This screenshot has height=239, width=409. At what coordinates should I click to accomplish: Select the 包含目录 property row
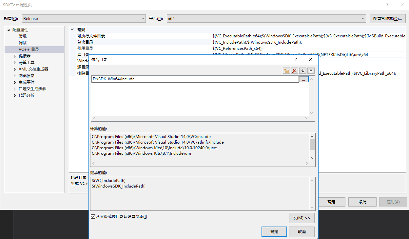(237, 42)
